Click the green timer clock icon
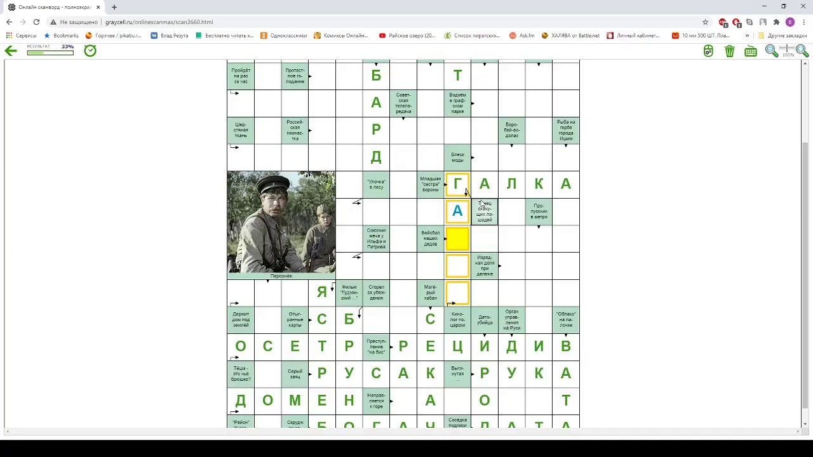Viewport: 813px width, 457px height. (x=90, y=50)
